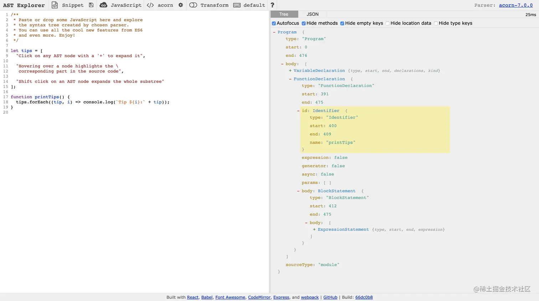Toggle the Hide methods checkbox
The image size is (539, 301).
[x=304, y=24]
